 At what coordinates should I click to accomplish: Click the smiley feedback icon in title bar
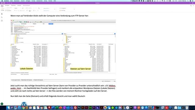tap(193, 3)
